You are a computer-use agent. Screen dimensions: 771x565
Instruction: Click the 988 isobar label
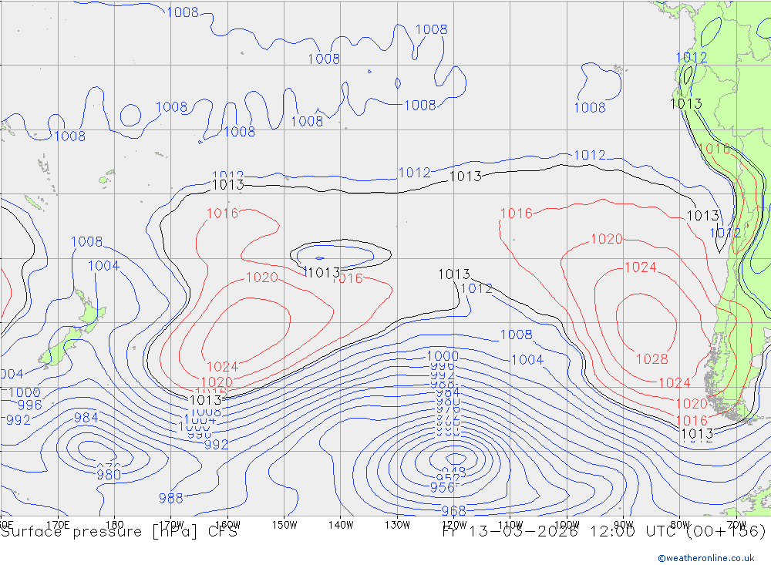(170, 498)
